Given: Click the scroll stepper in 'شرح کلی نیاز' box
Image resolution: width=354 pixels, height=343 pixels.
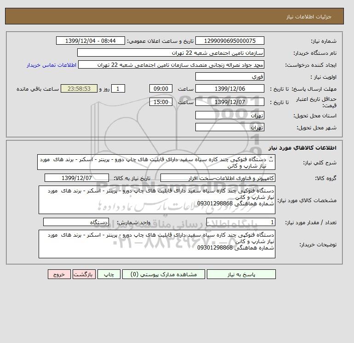Looking at the screenshot, I should click(x=271, y=159).
